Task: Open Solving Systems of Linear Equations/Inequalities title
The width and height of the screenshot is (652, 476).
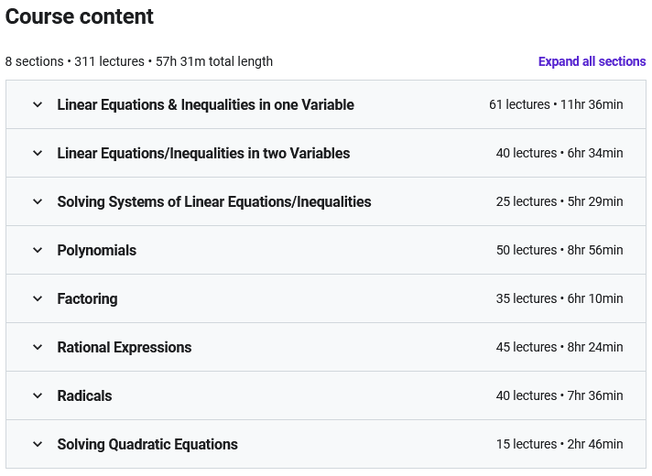Action: [x=214, y=201]
